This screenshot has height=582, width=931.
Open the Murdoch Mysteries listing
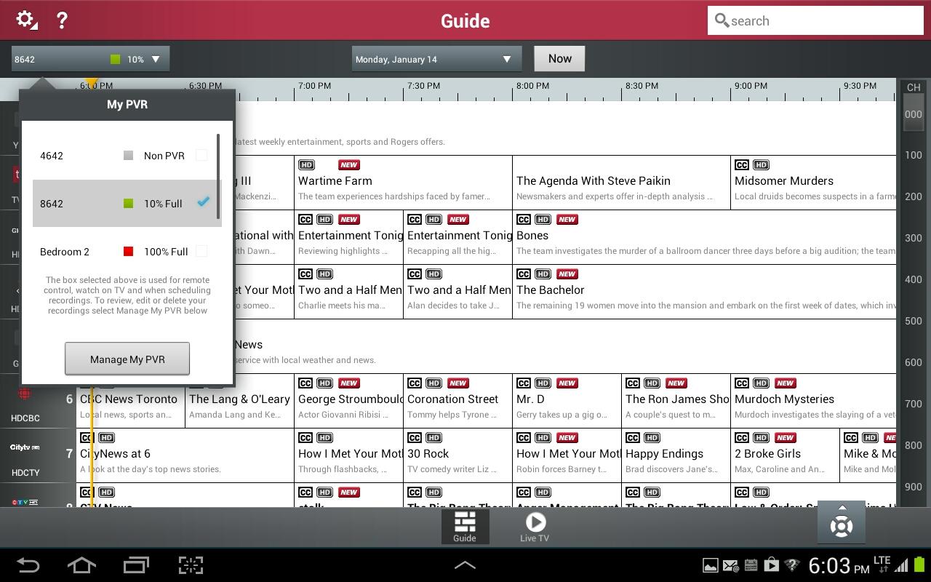point(813,401)
